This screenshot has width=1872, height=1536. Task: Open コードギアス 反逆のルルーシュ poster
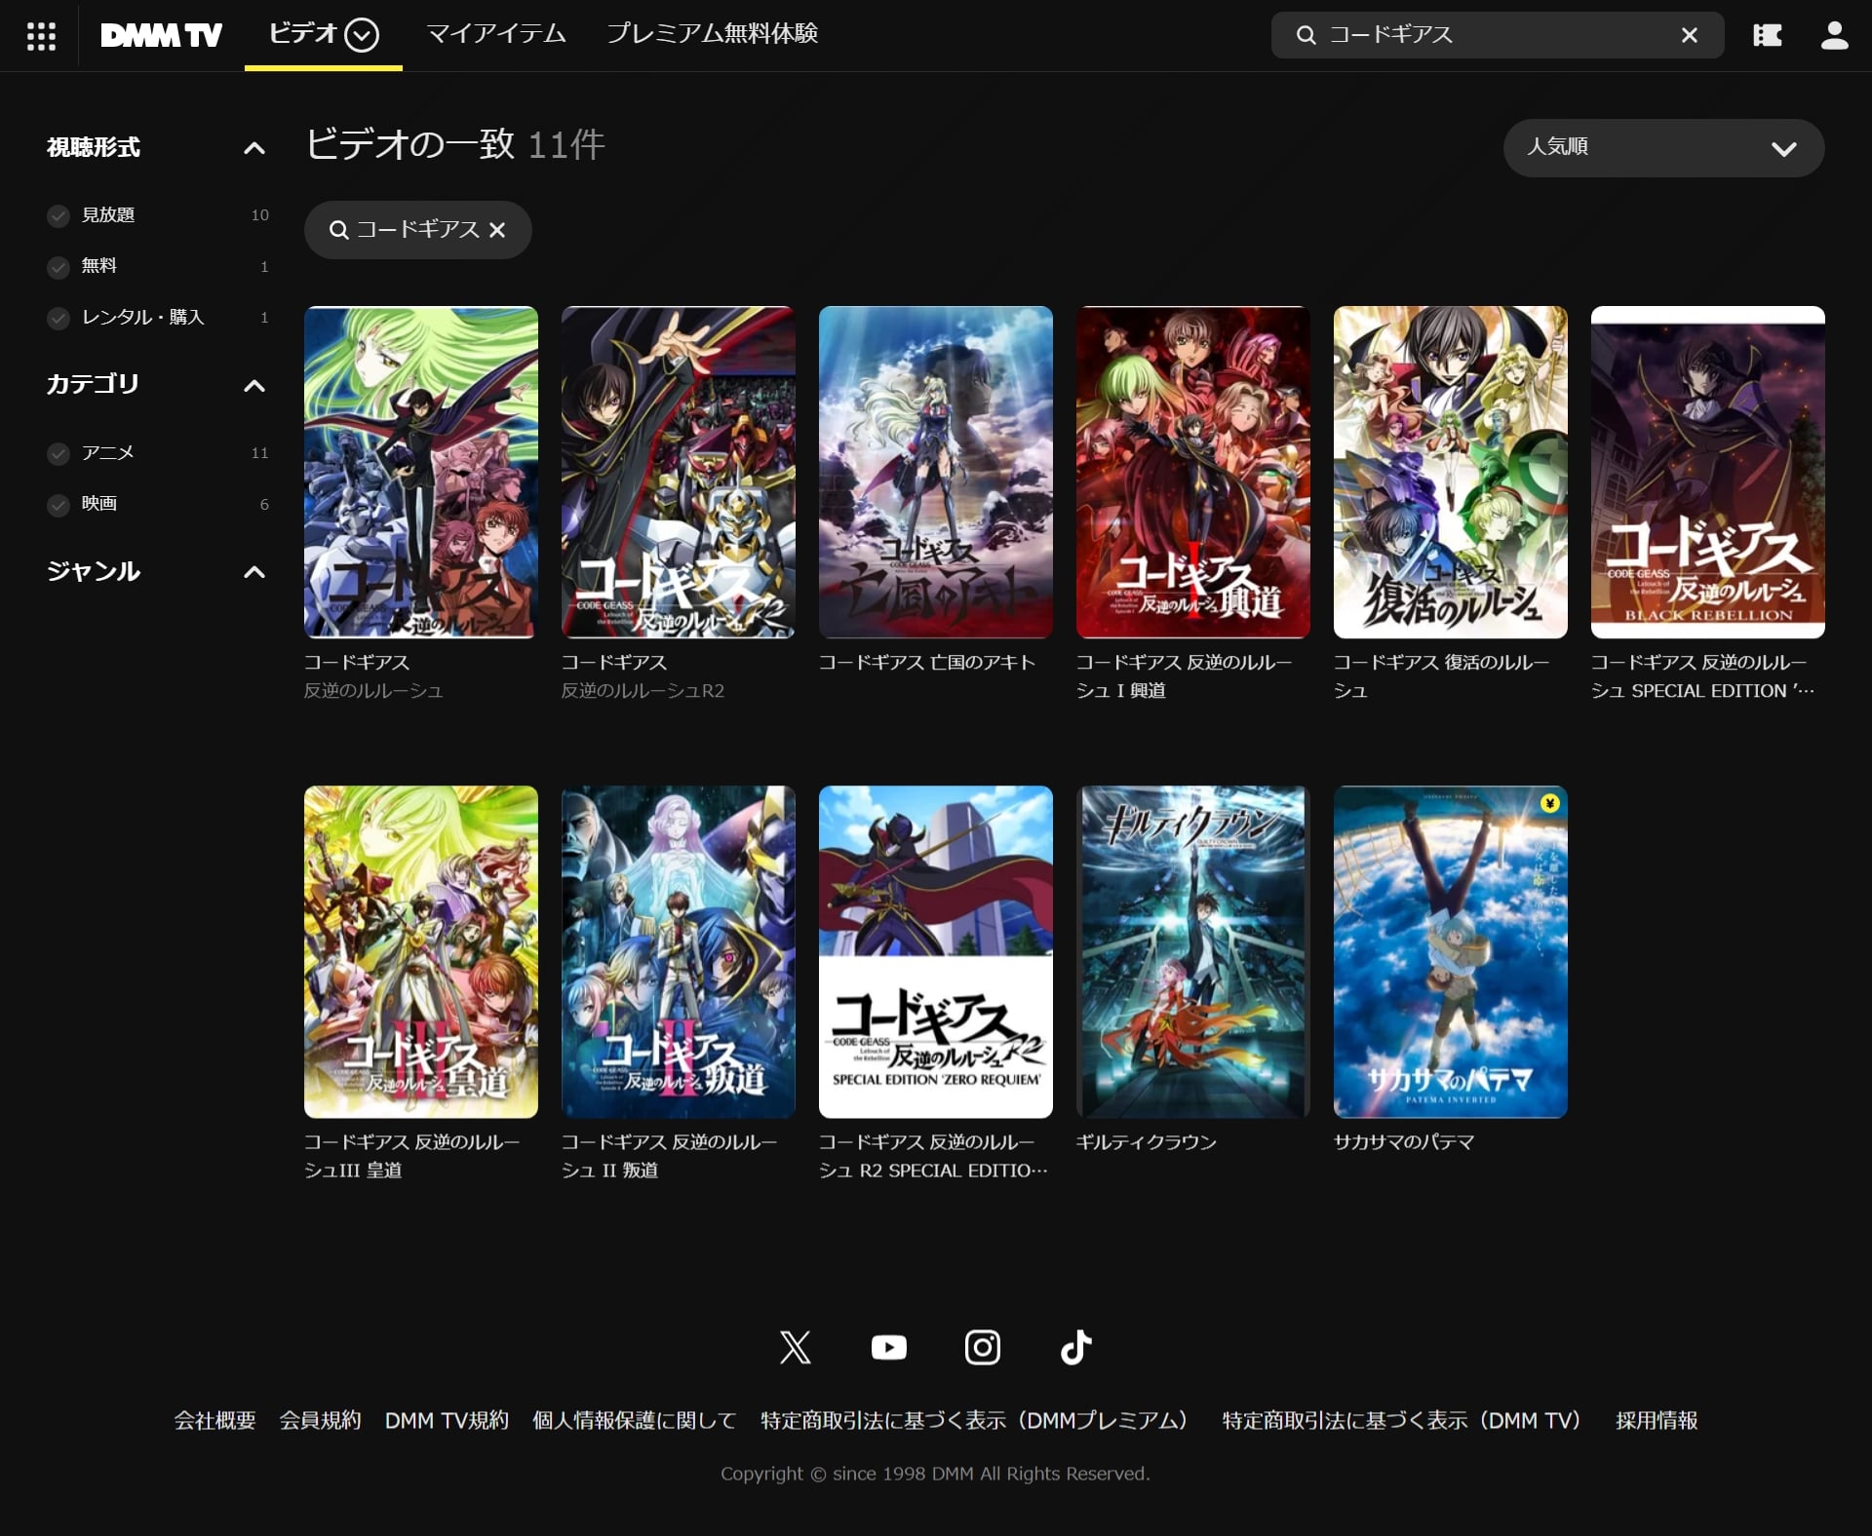[421, 473]
